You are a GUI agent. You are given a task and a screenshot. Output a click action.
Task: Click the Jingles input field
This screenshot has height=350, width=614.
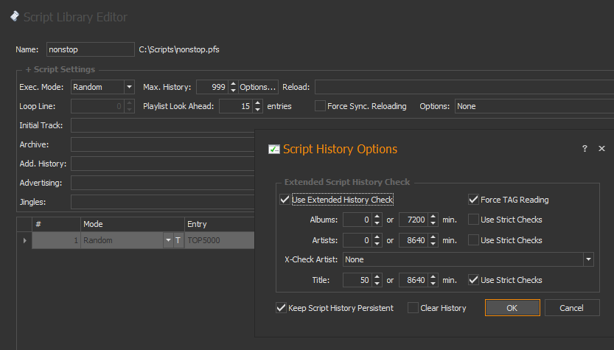[162, 202]
